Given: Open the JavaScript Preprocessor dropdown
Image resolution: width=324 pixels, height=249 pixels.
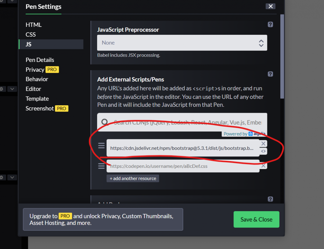Looking at the screenshot, I should tap(182, 43).
